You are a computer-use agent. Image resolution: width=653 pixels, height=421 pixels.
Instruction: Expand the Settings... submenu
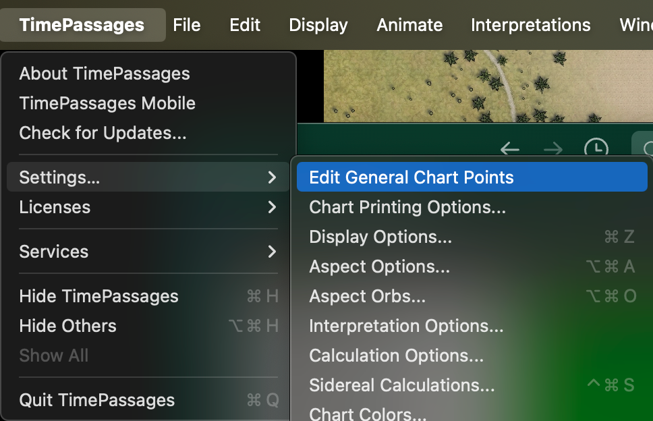[148, 177]
